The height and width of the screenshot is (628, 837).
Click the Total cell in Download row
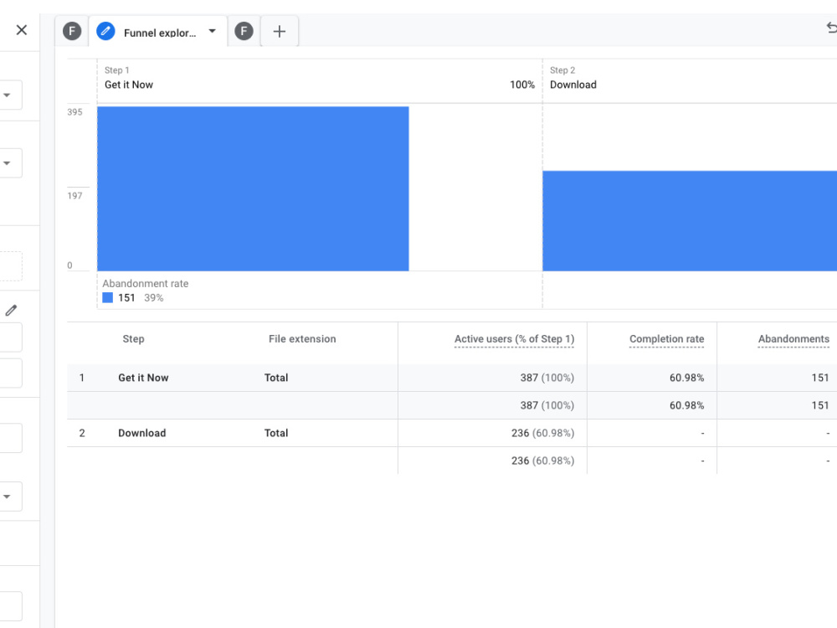click(x=276, y=433)
